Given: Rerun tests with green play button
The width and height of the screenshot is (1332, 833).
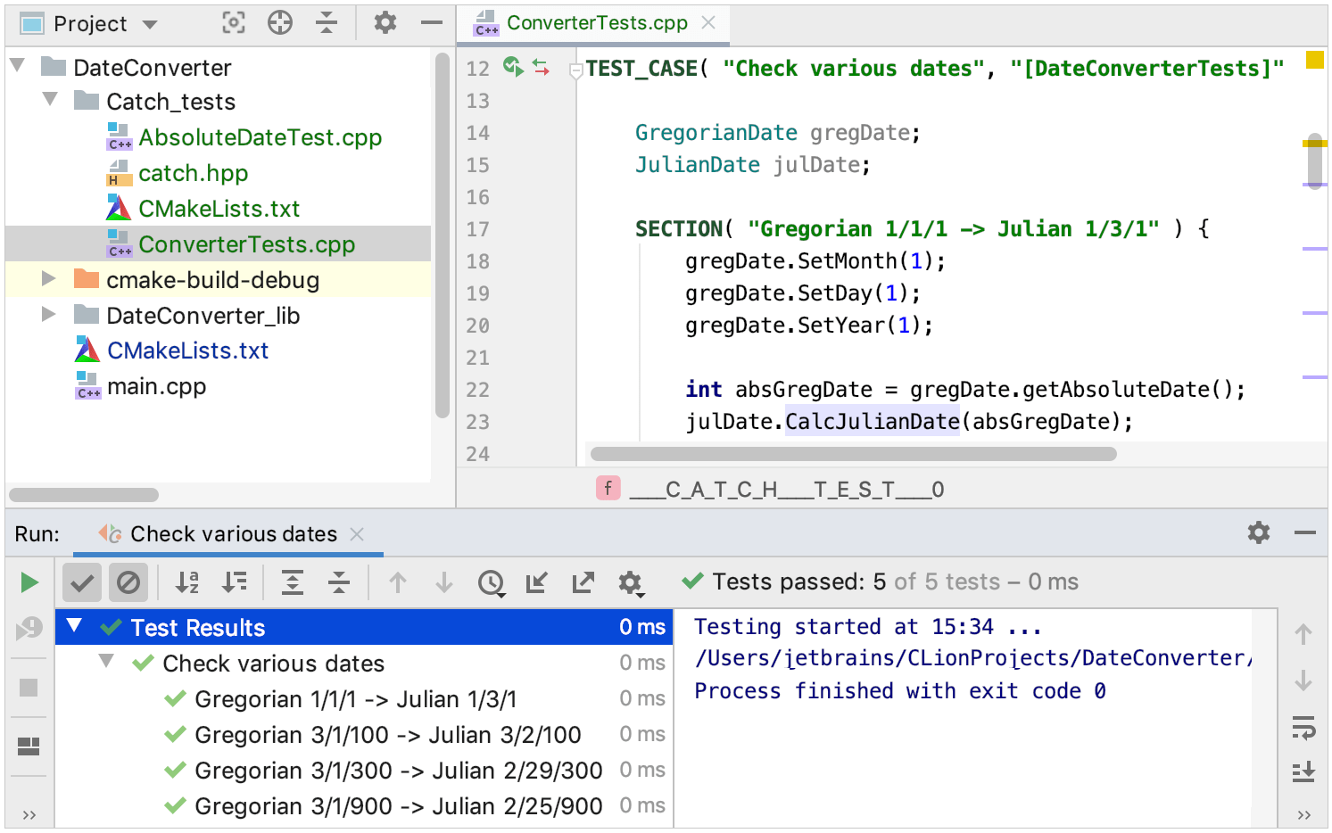Looking at the screenshot, I should 29,582.
